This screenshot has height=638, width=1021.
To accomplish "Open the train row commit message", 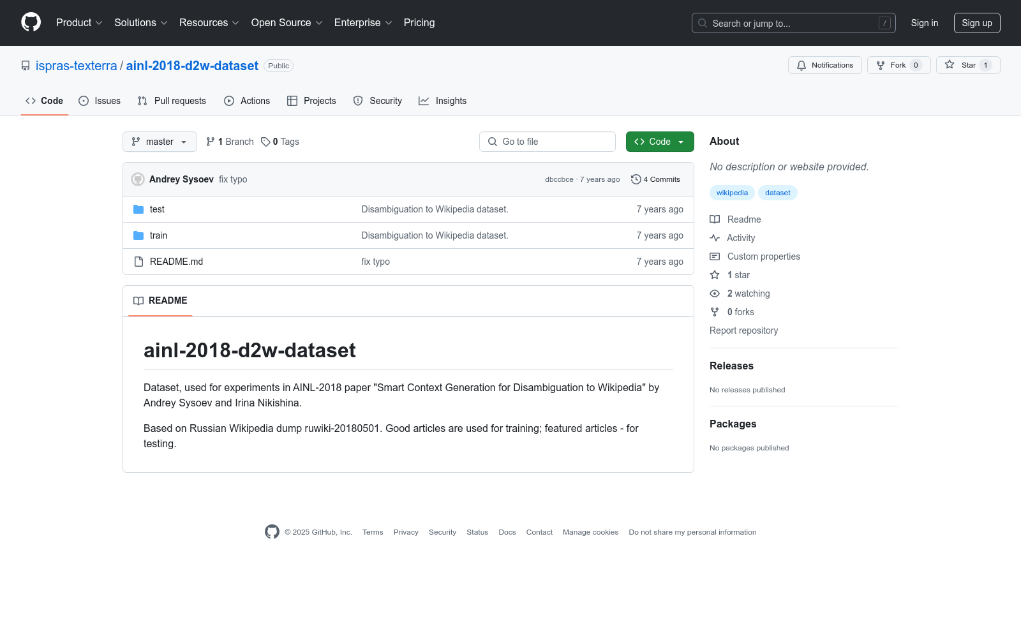I will tap(435, 235).
